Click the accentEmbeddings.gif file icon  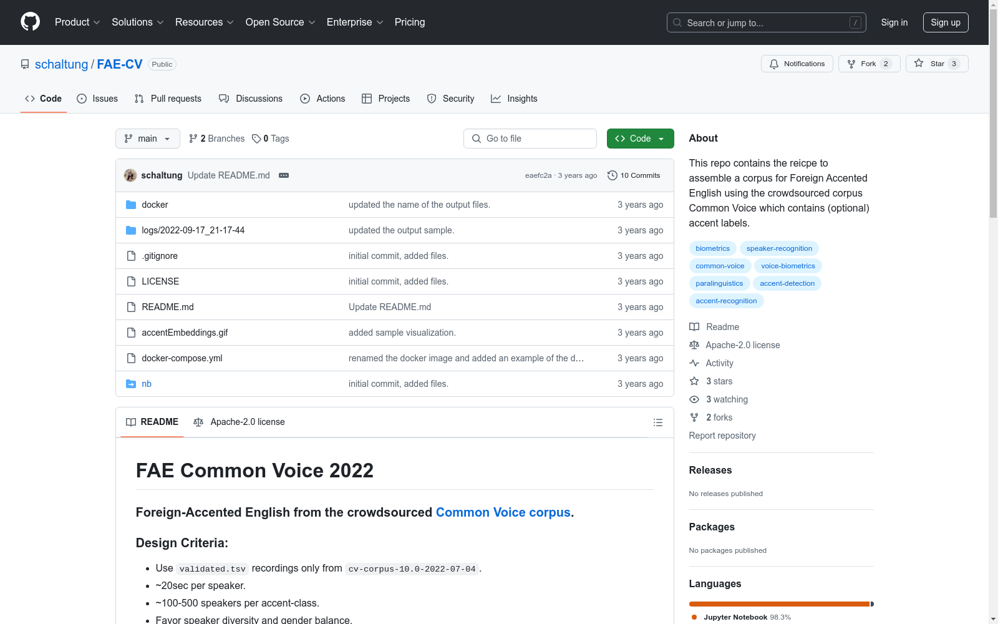[131, 333]
